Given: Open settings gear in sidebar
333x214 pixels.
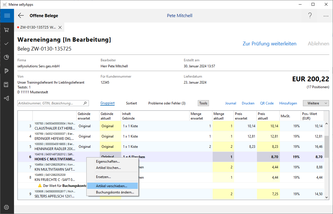Looking at the screenshot, I should (7, 207).
